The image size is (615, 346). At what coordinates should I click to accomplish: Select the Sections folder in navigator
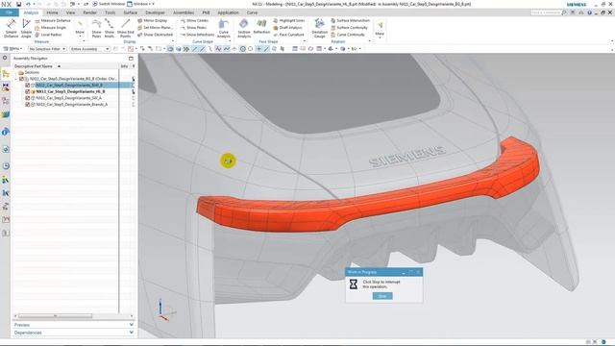click(29, 73)
